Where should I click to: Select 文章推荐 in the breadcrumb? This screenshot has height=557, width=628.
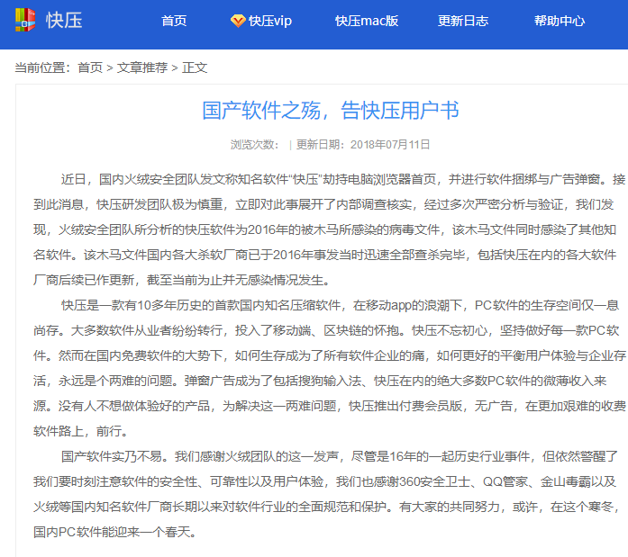click(142, 67)
